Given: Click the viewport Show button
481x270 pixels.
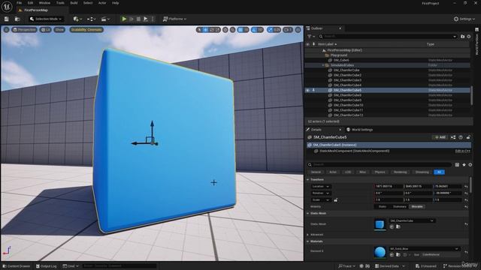Looking at the screenshot, I should (59, 30).
